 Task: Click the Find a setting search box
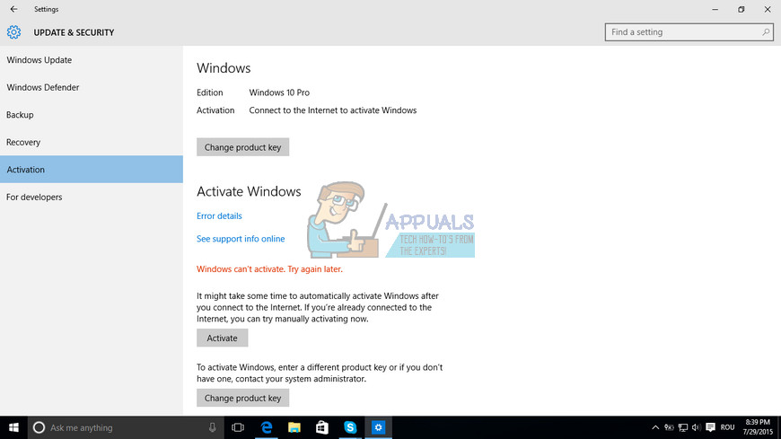(689, 32)
